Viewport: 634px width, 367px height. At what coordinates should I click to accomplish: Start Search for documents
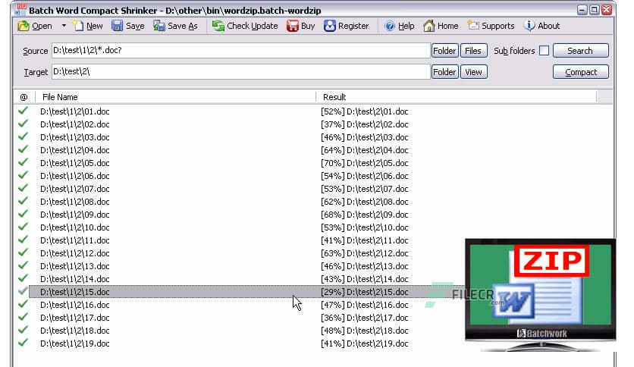click(580, 51)
